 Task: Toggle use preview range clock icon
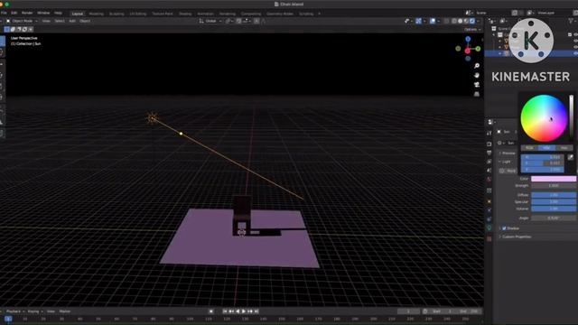tap(425, 311)
